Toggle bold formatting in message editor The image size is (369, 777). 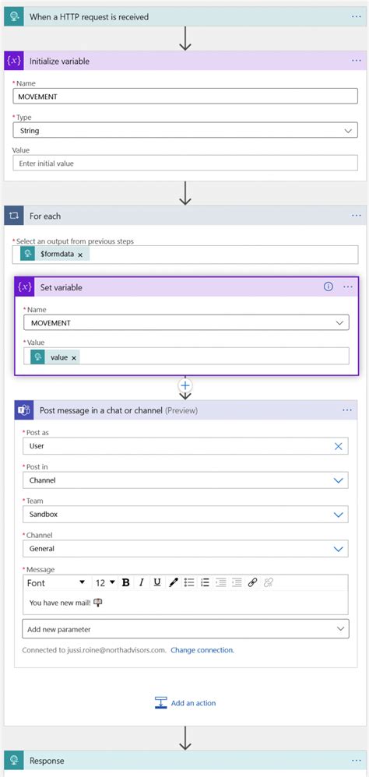pos(126,582)
